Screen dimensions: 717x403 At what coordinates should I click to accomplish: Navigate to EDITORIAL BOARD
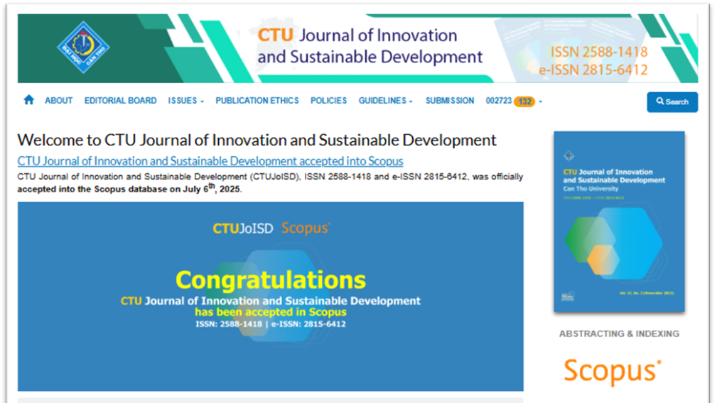[120, 101]
